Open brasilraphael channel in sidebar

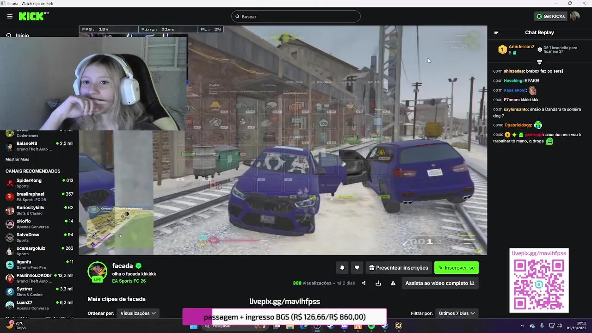39,197
